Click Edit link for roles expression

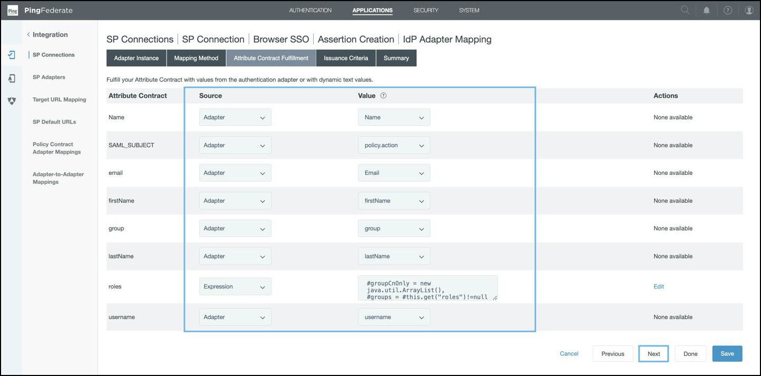[x=658, y=286]
